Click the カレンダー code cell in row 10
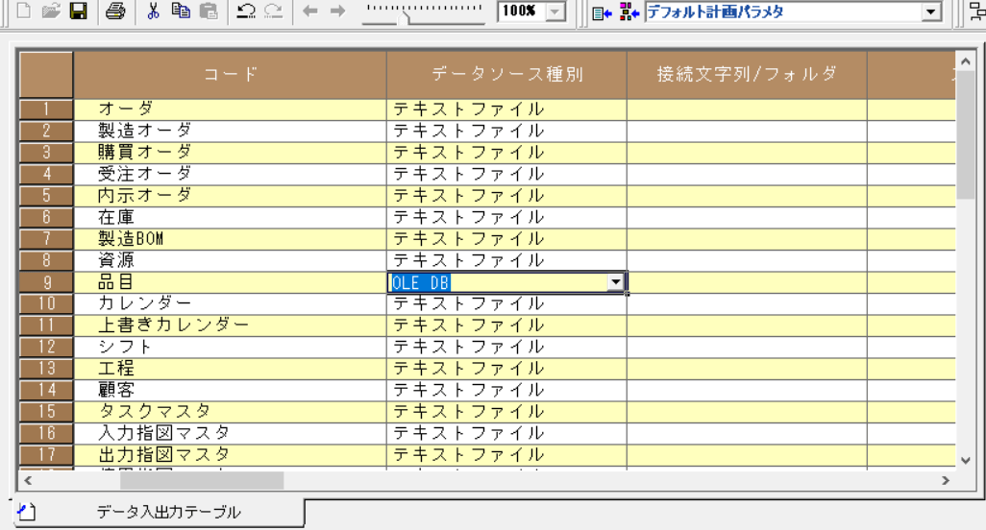986x530 pixels. click(230, 304)
